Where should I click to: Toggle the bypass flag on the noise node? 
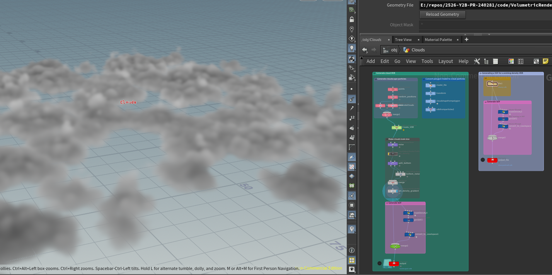(x=388, y=144)
